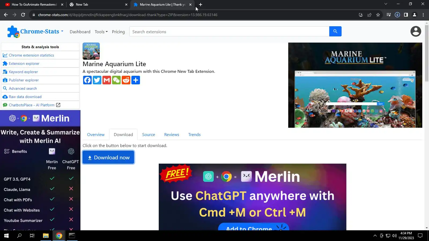Click the page vertical scrollbar thumb

427,53
